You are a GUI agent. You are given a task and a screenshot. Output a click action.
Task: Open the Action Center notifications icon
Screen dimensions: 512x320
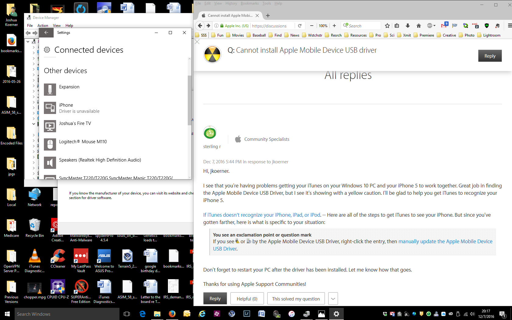503,314
